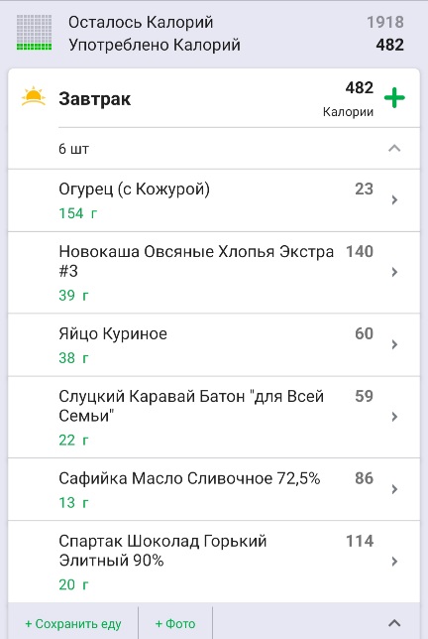View the Осталось Калорий 1918 summary

pyautogui.click(x=236, y=22)
